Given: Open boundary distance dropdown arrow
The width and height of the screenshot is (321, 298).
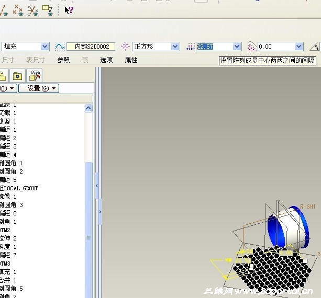Looking at the screenshot, I should [x=299, y=47].
